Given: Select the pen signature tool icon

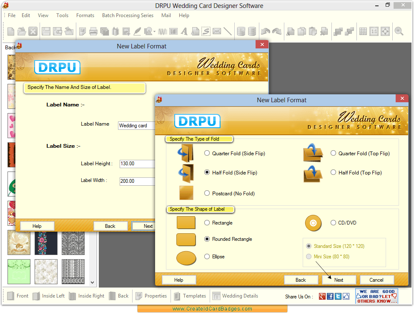Looking at the screenshot, I should coord(137,31).
